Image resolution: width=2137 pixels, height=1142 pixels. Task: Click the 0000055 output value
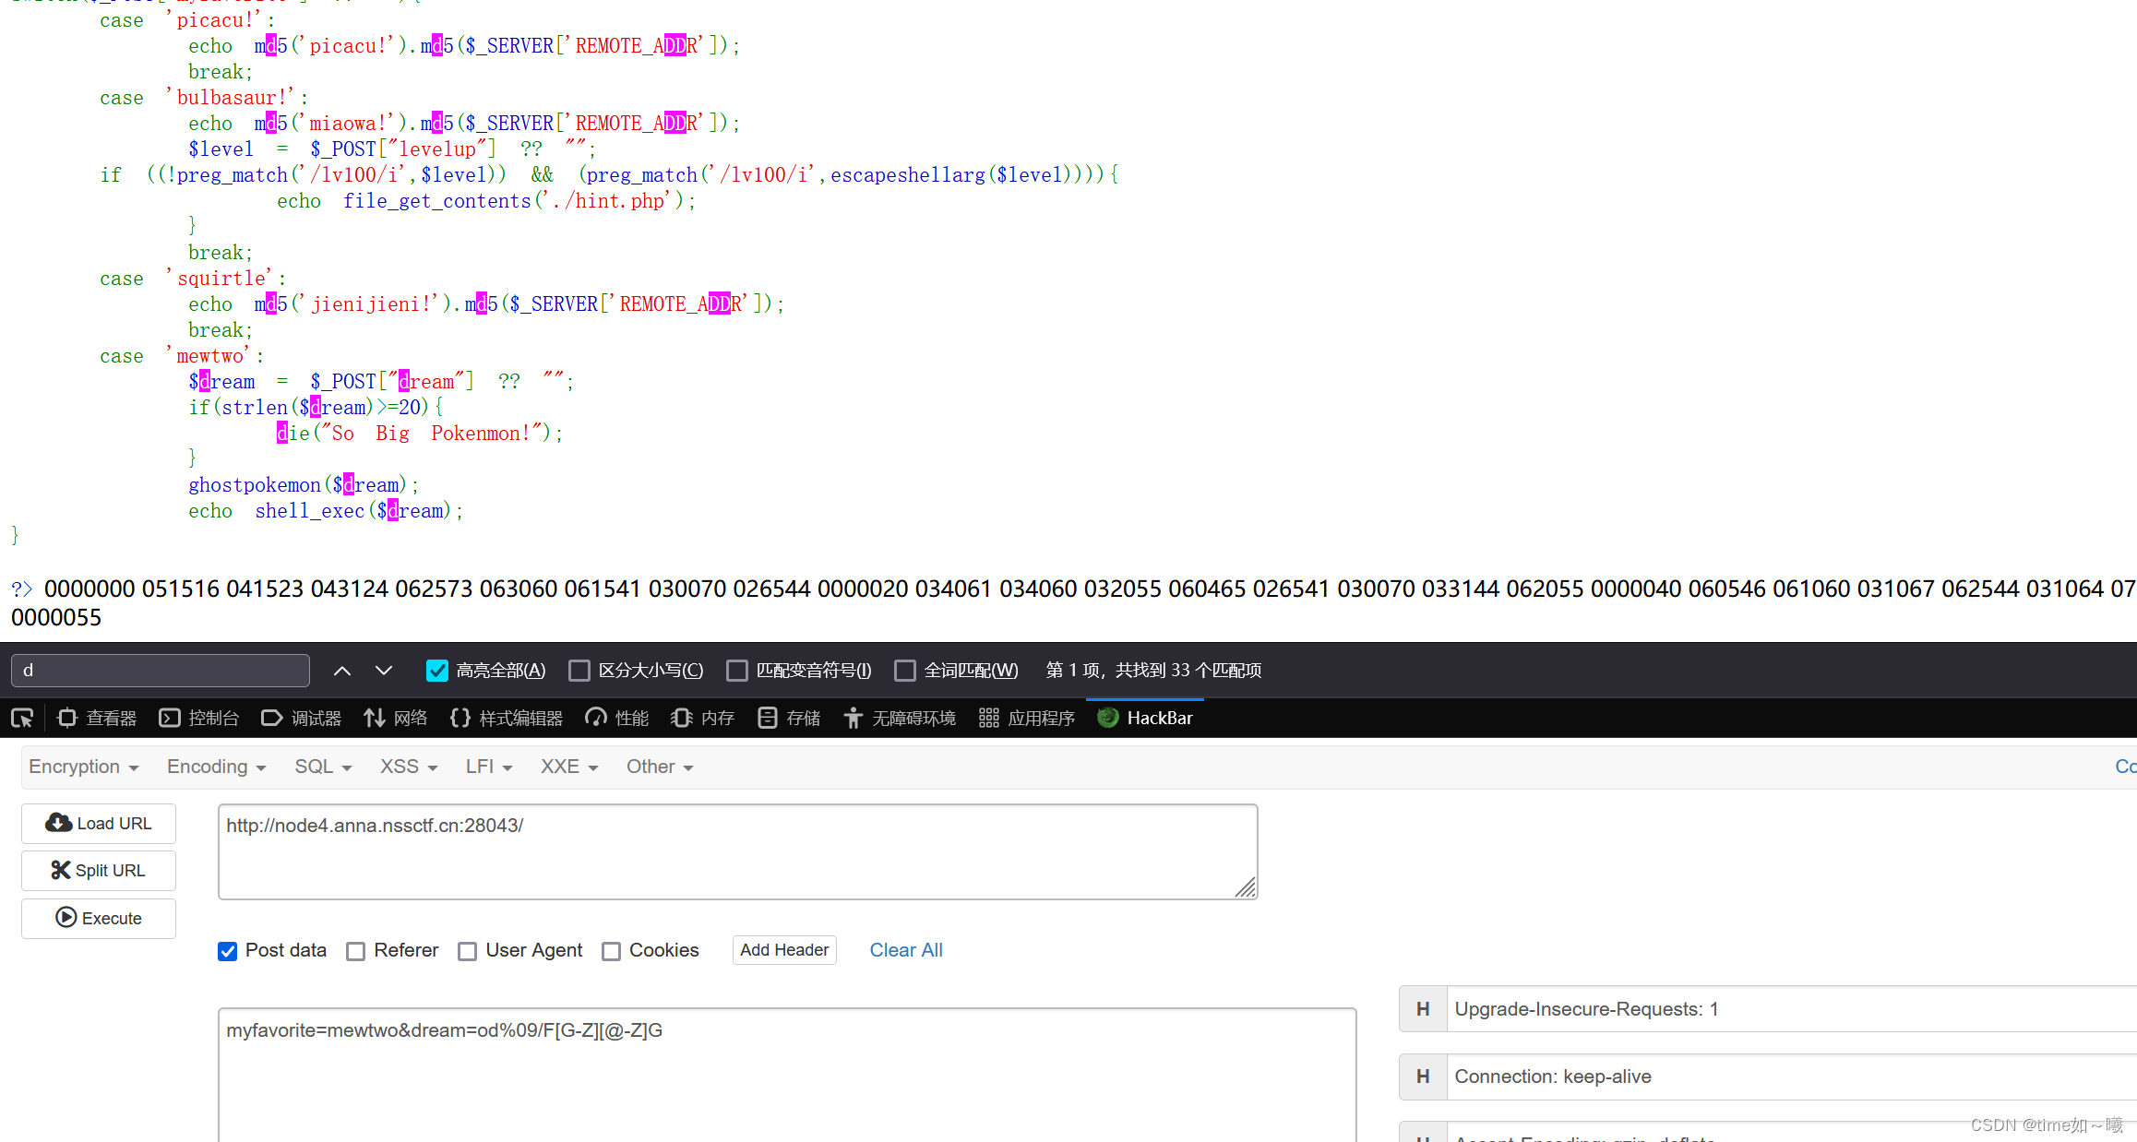pyautogui.click(x=56, y=618)
